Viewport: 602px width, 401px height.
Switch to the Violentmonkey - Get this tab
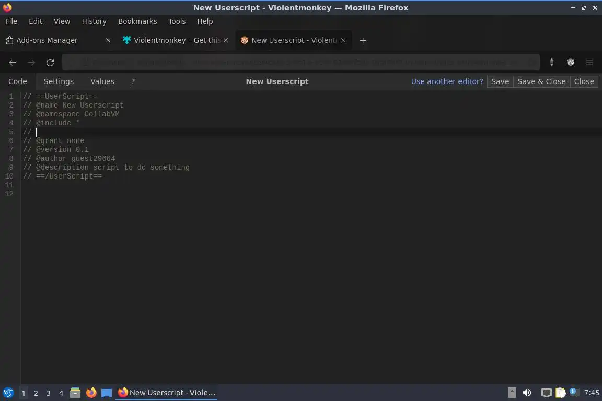(175, 40)
